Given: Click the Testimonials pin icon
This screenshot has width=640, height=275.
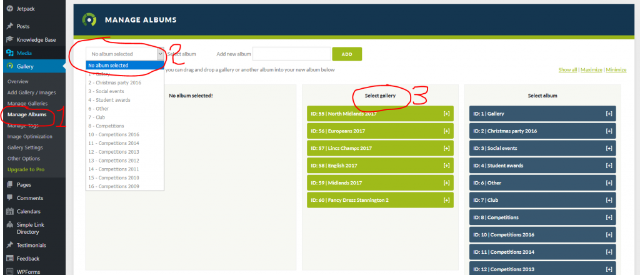Looking at the screenshot, I should 10,245.
